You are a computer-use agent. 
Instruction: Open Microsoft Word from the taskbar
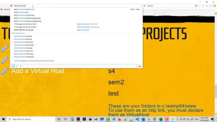pyautogui.click(x=143, y=119)
